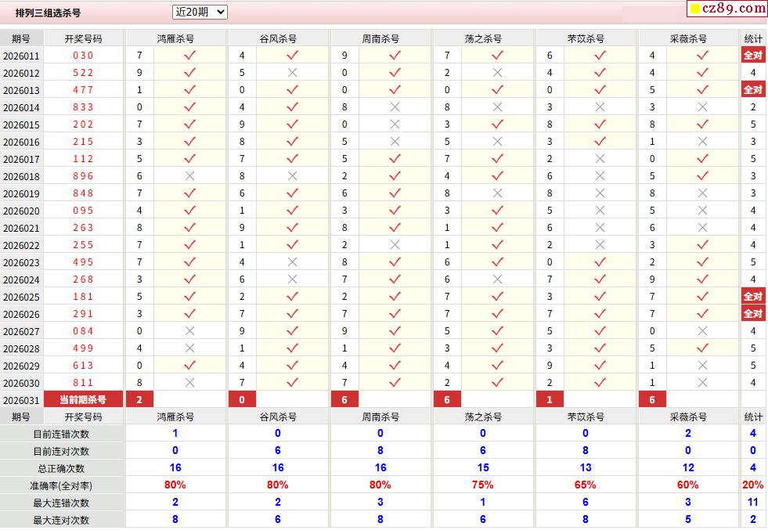Viewport: 768px width, 530px height.
Task: Open the 近20期 period dropdown
Action: [200, 13]
